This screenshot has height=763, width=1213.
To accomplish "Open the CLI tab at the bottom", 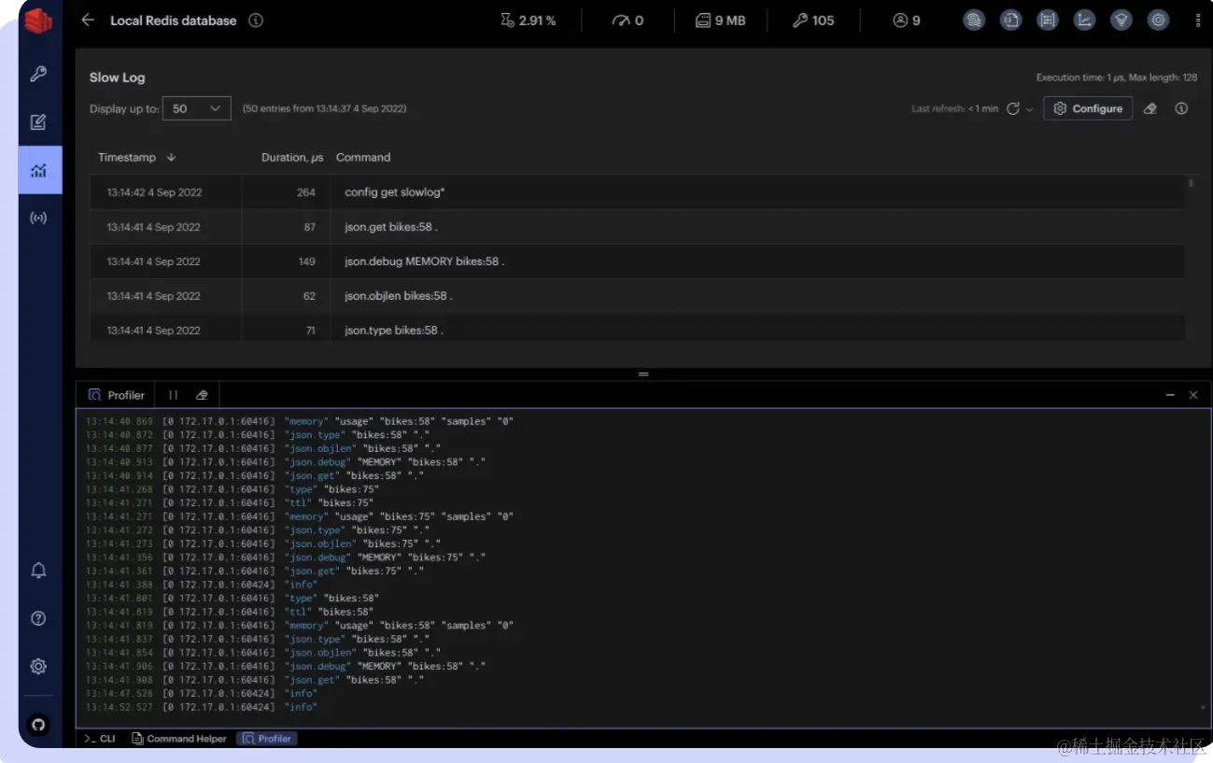I will (100, 739).
